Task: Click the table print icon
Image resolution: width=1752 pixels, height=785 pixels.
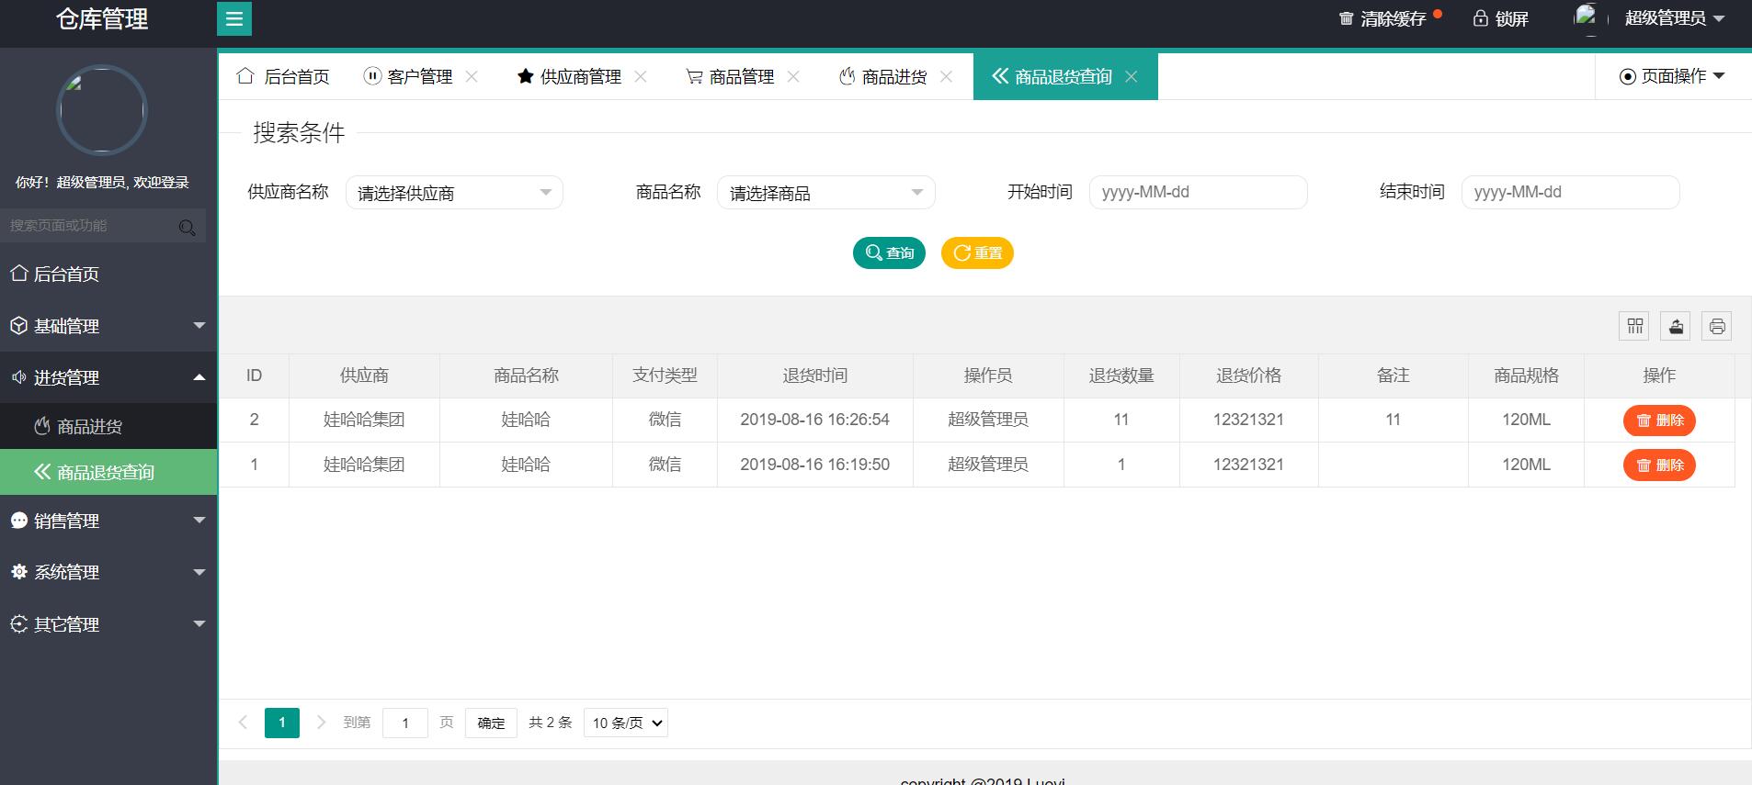Action: [x=1717, y=326]
